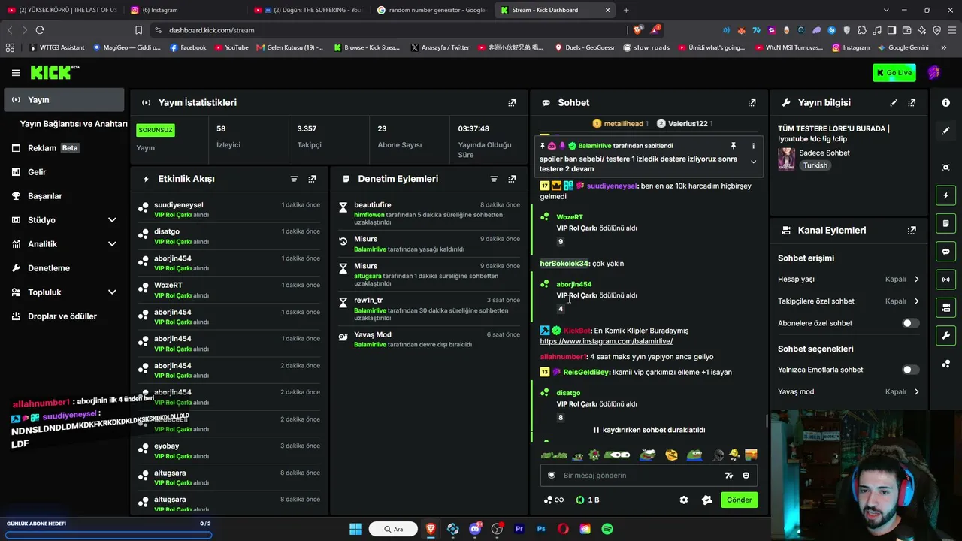Viewport: 962px width, 541px height.
Task: Open pinned message three-dot menu
Action: [753, 146]
